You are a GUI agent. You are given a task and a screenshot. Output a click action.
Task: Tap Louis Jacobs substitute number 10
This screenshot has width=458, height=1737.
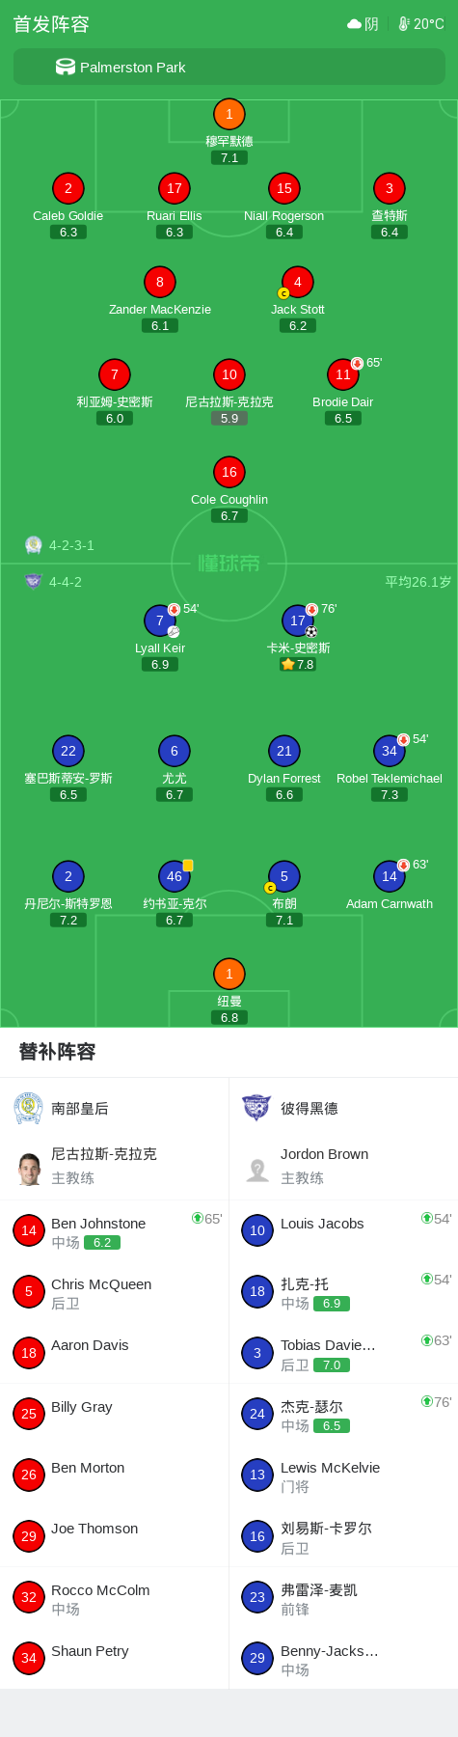pos(257,1230)
